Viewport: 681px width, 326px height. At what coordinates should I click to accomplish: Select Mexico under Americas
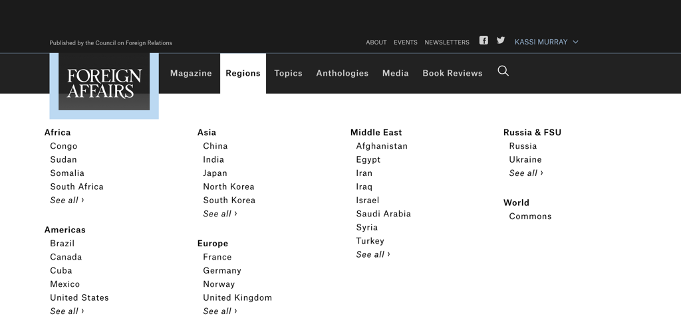pyautogui.click(x=65, y=284)
